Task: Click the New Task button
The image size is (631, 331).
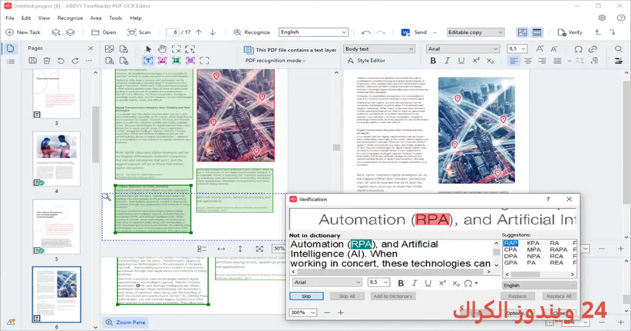Action: [23, 32]
